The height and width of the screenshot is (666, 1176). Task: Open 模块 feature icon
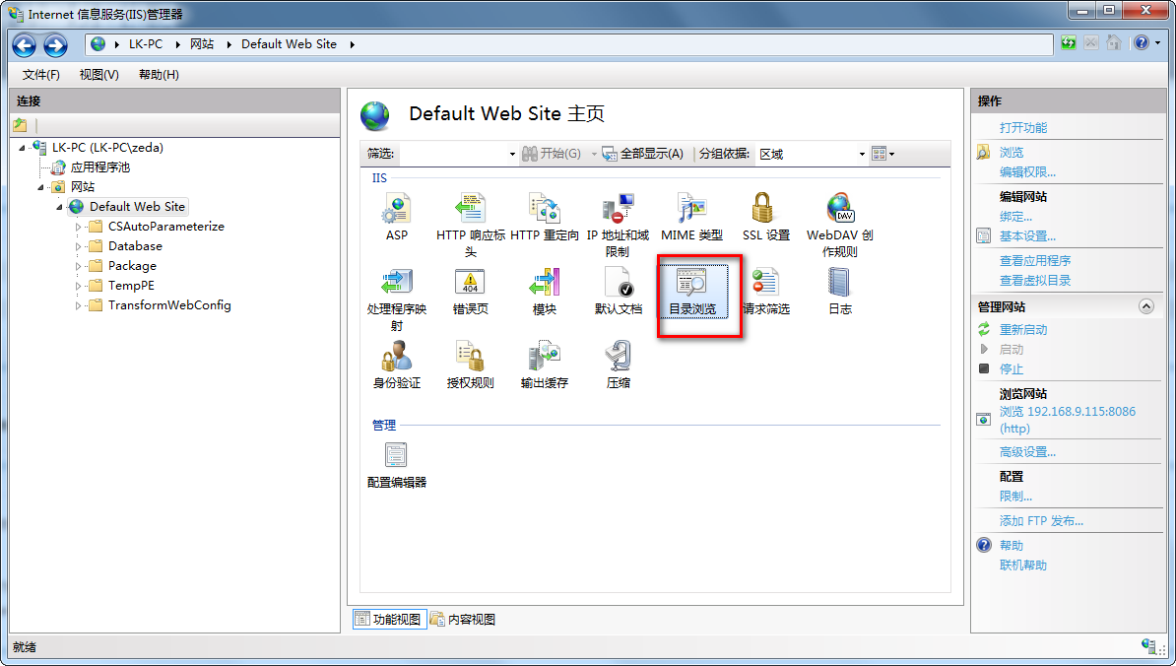point(545,291)
